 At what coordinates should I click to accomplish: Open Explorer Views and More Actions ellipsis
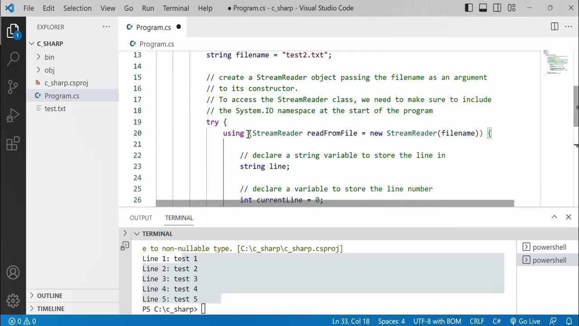tap(106, 27)
